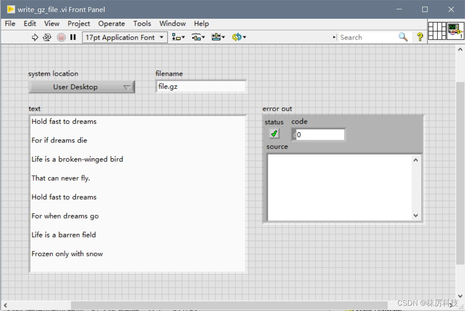Open the Window menu

pyautogui.click(x=172, y=24)
